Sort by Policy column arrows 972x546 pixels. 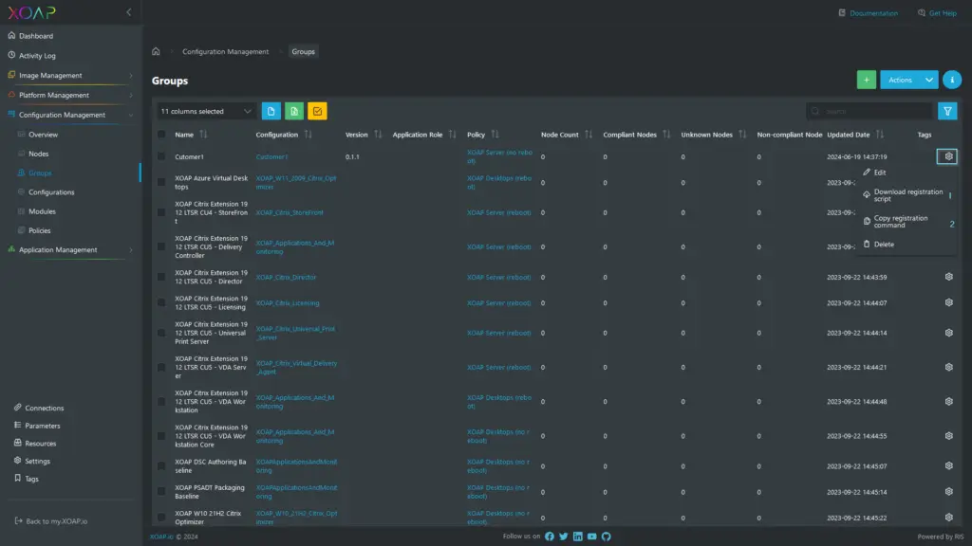[495, 135]
